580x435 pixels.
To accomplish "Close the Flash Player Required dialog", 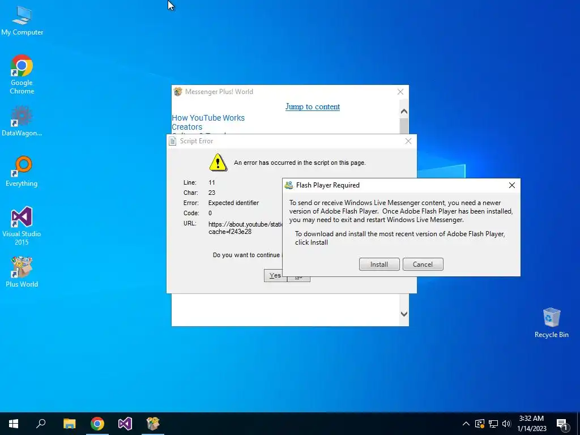I will [512, 185].
